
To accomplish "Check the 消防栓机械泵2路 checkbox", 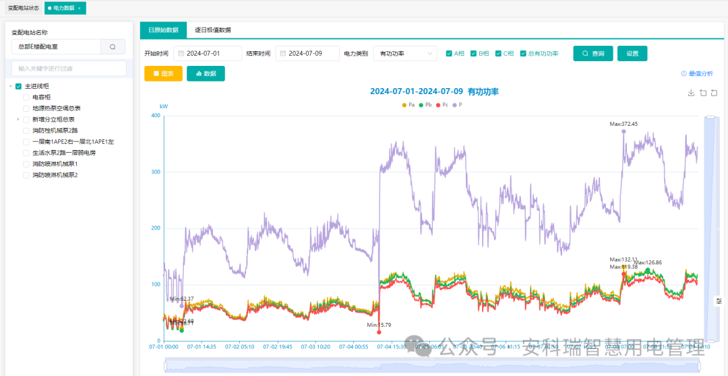I will click(26, 130).
